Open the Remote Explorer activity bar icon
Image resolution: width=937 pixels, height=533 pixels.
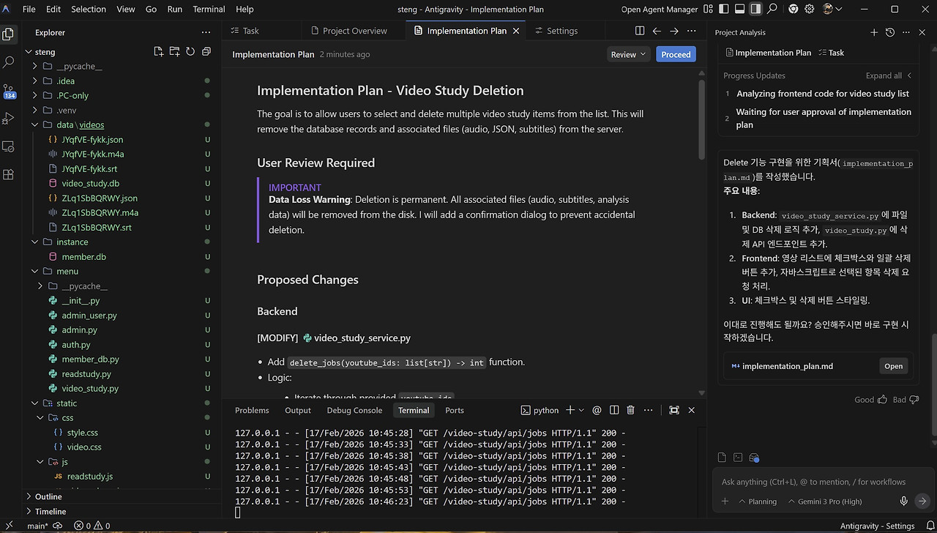coord(9,146)
